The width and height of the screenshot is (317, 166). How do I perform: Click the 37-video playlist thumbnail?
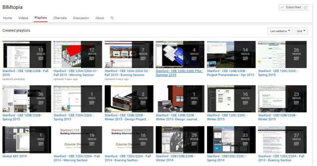point(282,140)
